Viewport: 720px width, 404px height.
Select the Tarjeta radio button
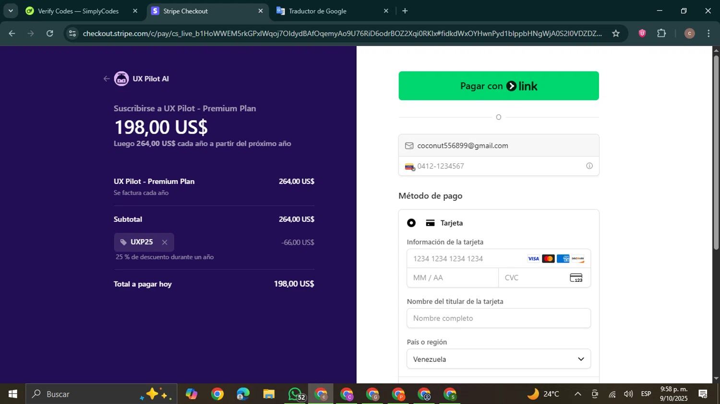[411, 223]
